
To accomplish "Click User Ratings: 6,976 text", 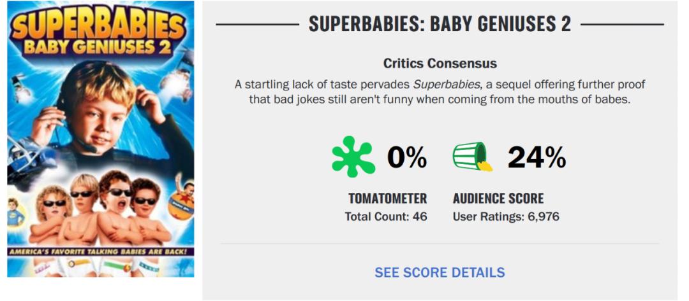I will coord(506,216).
